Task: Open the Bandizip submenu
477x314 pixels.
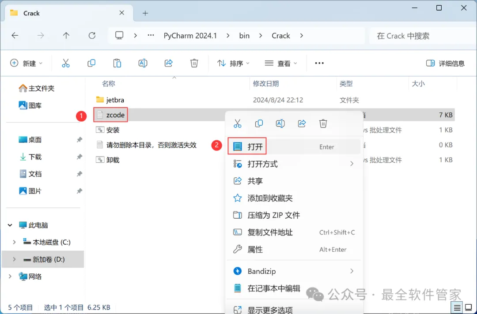Action: [x=294, y=271]
